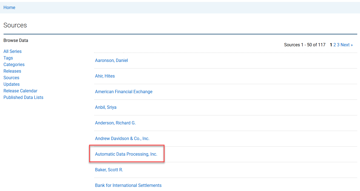
Task: Click the Sources sidebar link
Action: pos(11,78)
